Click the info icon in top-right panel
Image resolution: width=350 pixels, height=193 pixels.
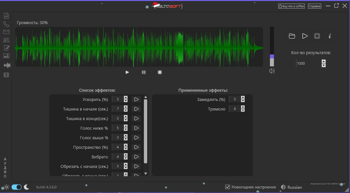coord(329,36)
